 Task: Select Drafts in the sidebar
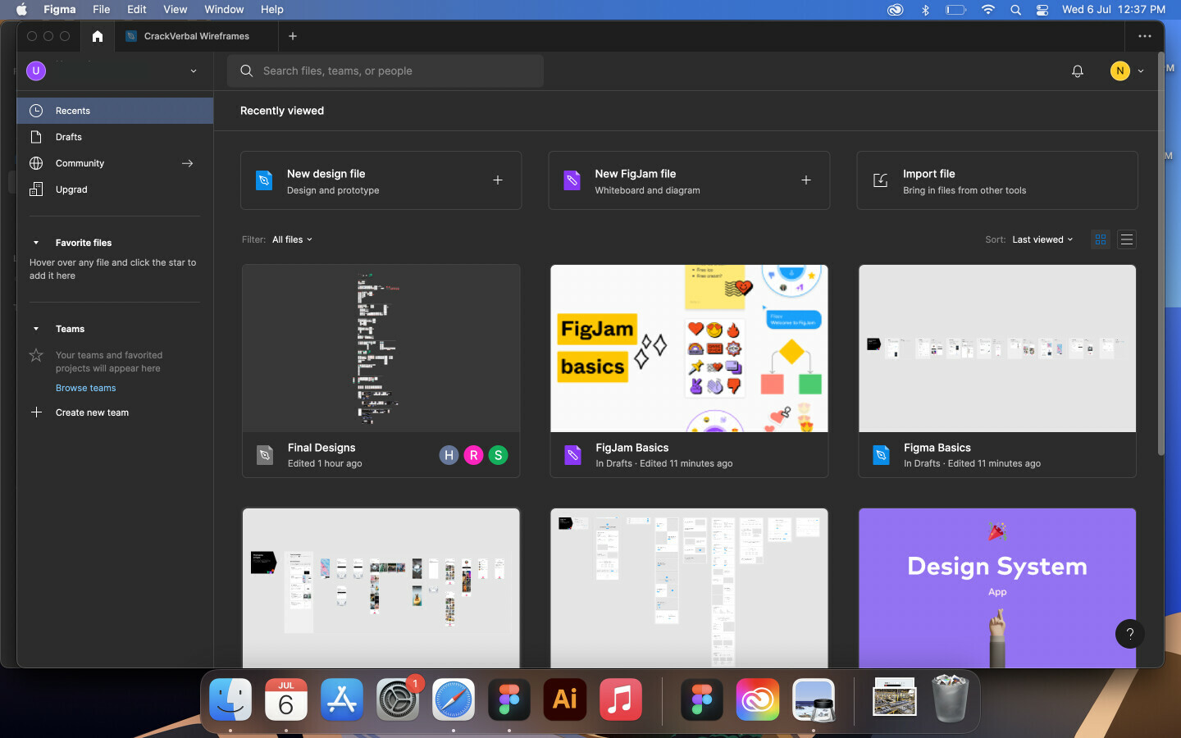point(115,137)
